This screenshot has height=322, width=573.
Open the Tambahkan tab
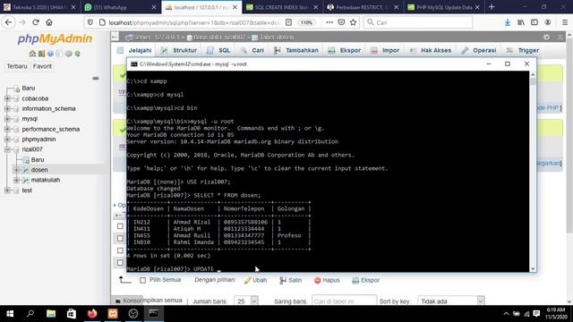[x=296, y=50]
